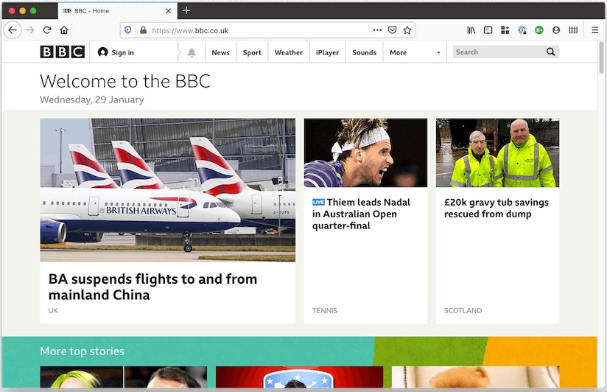Open the Firefox hamburger menu
Screen dimensions: 607x392
tap(595, 29)
